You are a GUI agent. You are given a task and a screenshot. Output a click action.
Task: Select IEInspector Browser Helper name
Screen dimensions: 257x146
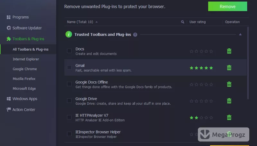pos(98,132)
